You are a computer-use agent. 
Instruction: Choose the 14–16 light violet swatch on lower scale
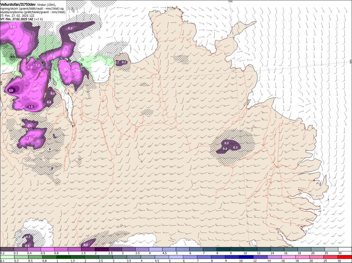coord(274,257)
